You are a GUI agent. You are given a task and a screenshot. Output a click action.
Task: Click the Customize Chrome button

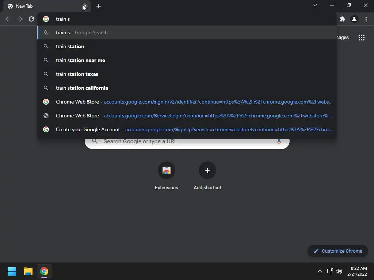pyautogui.click(x=338, y=251)
